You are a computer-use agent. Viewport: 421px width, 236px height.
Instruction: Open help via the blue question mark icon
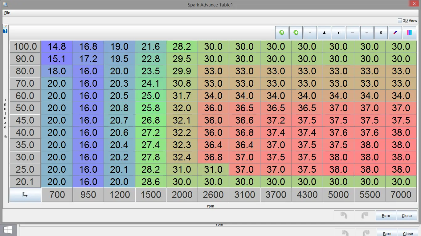[5, 31]
